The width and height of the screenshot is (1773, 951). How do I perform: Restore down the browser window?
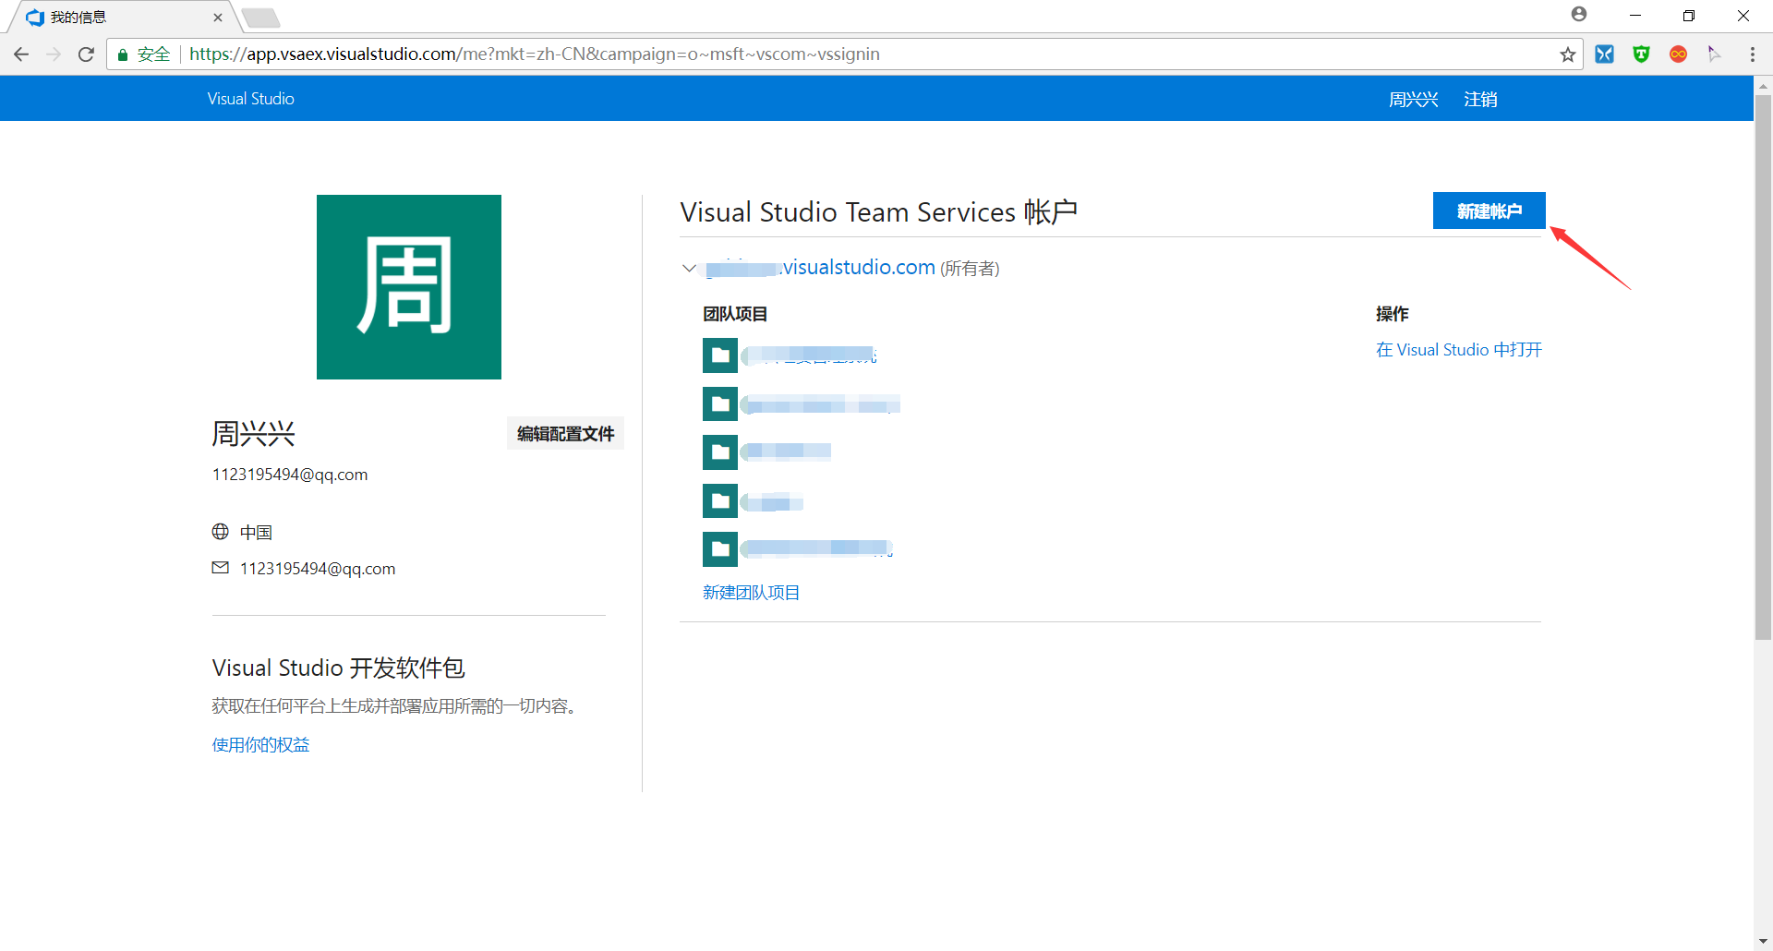point(1689,16)
